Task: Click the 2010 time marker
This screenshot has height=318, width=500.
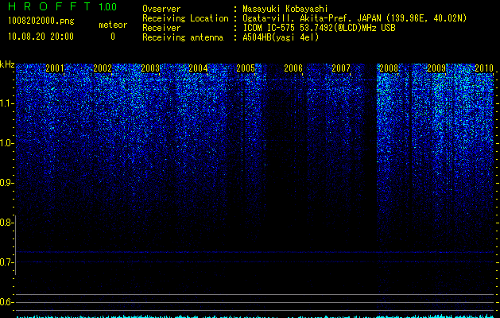Action: (484, 68)
